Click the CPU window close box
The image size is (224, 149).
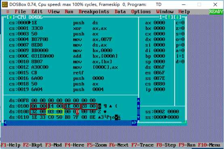pyautogui.click(x=10, y=17)
